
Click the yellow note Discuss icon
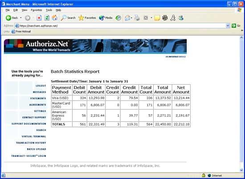pos(157,18)
